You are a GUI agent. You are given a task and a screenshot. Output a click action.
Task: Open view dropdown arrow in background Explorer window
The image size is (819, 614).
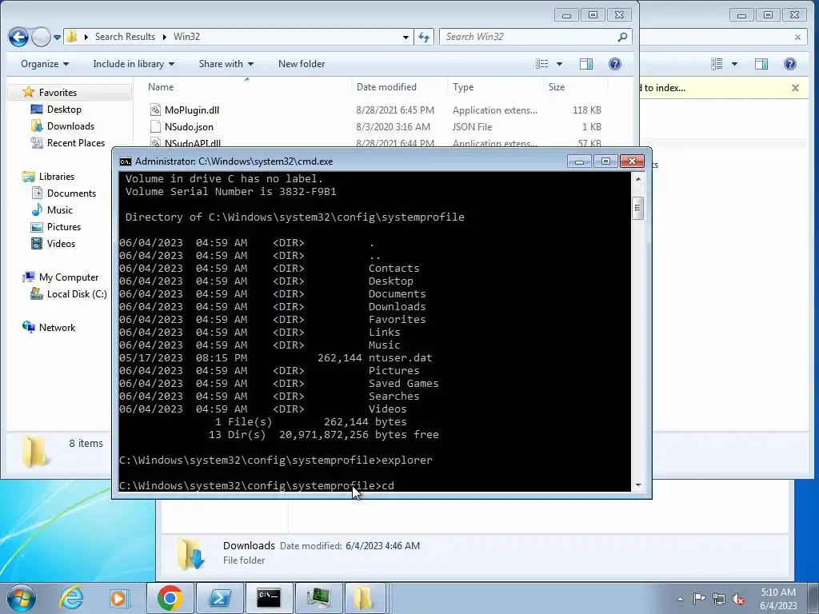pos(734,64)
